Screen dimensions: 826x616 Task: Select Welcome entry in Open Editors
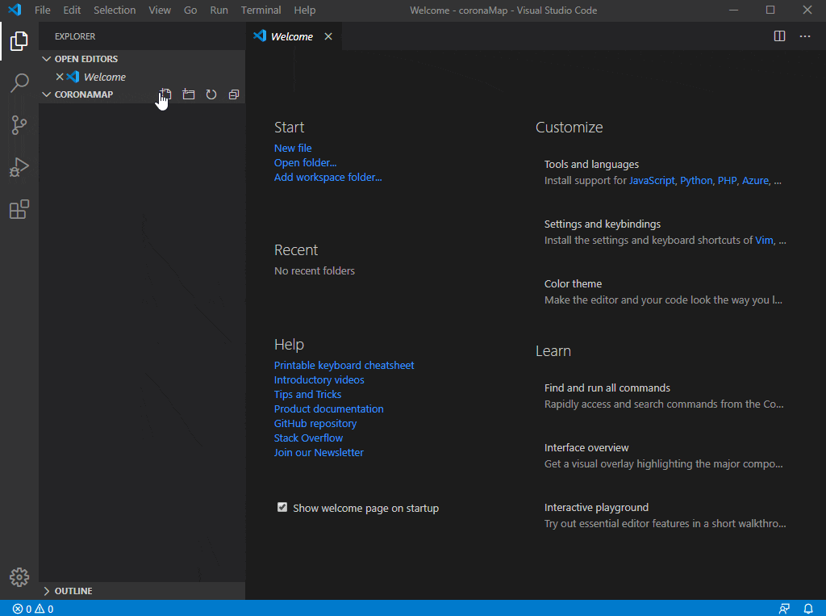(142, 77)
